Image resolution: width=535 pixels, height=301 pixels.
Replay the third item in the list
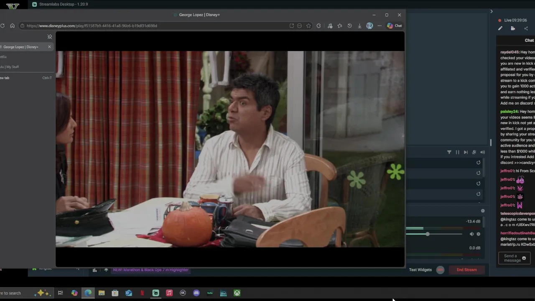[x=479, y=184]
